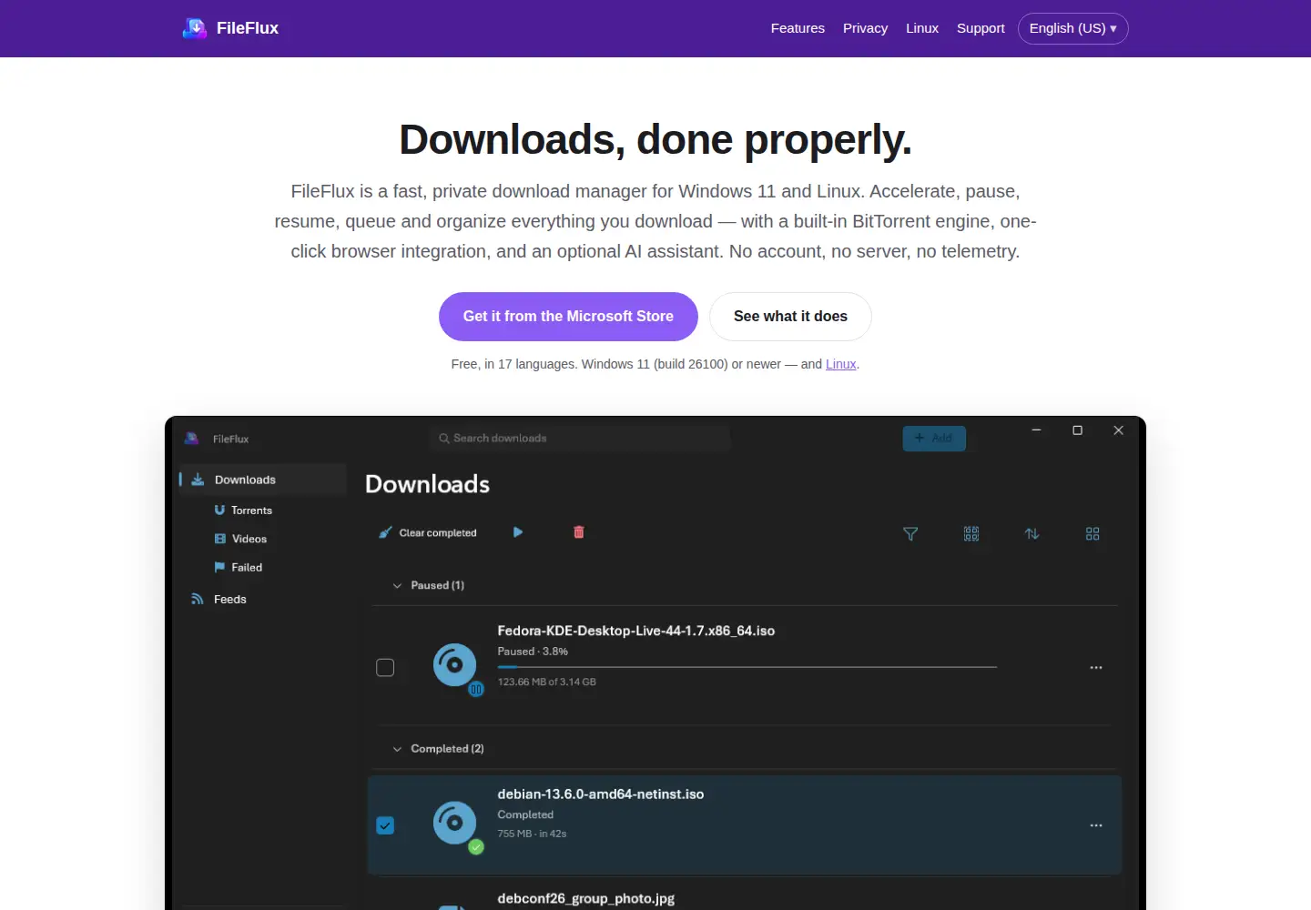Go to Privacy in the top navigation

pyautogui.click(x=865, y=28)
